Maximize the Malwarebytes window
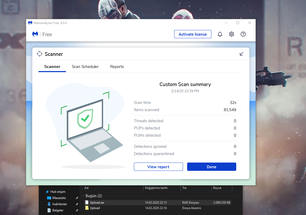 pyautogui.click(x=238, y=23)
